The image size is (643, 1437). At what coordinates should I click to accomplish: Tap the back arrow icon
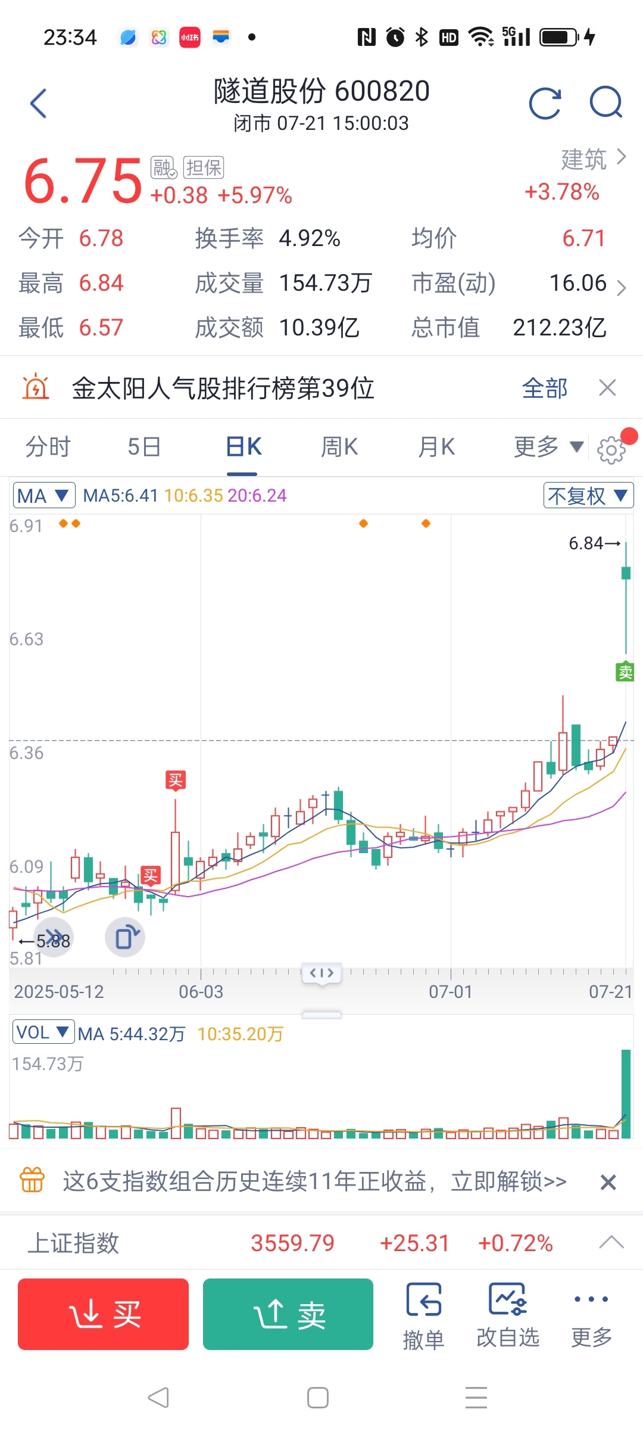click(x=39, y=104)
